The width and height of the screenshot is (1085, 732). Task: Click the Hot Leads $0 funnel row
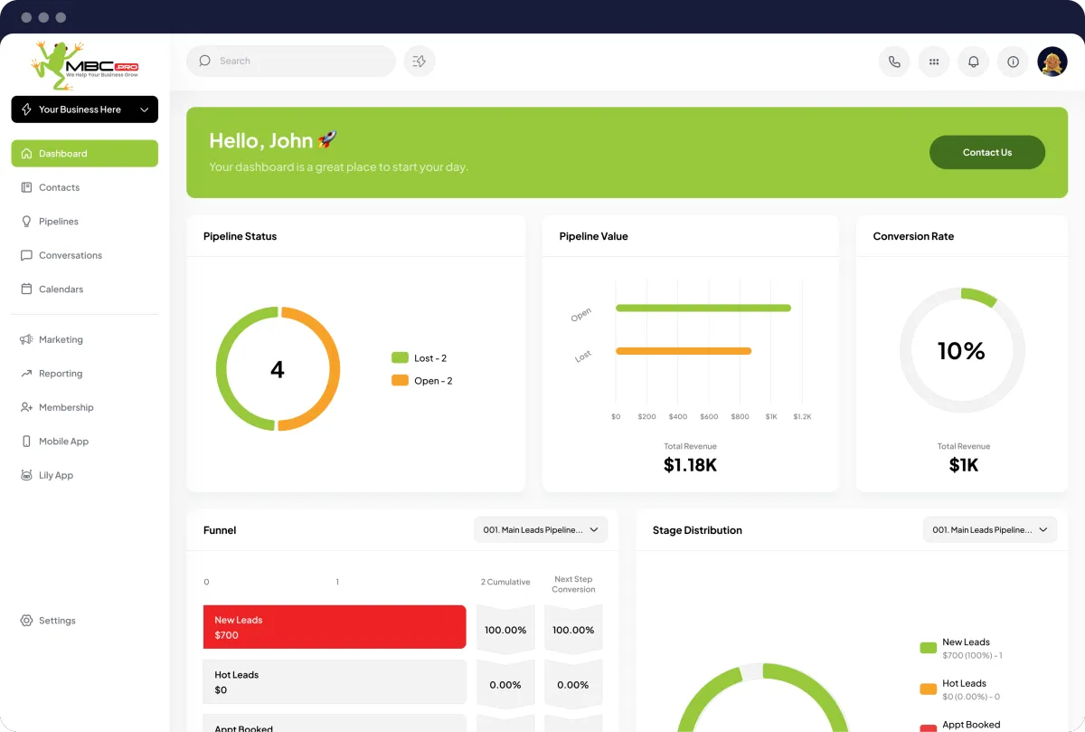(335, 682)
